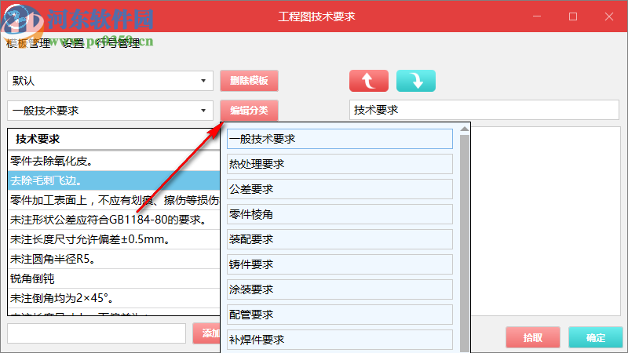Close the 工程图技术要求 window
The image size is (628, 353).
pyautogui.click(x=609, y=16)
